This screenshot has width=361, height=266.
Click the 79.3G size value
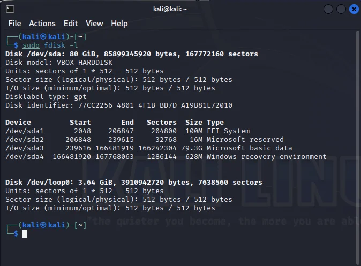coord(192,148)
